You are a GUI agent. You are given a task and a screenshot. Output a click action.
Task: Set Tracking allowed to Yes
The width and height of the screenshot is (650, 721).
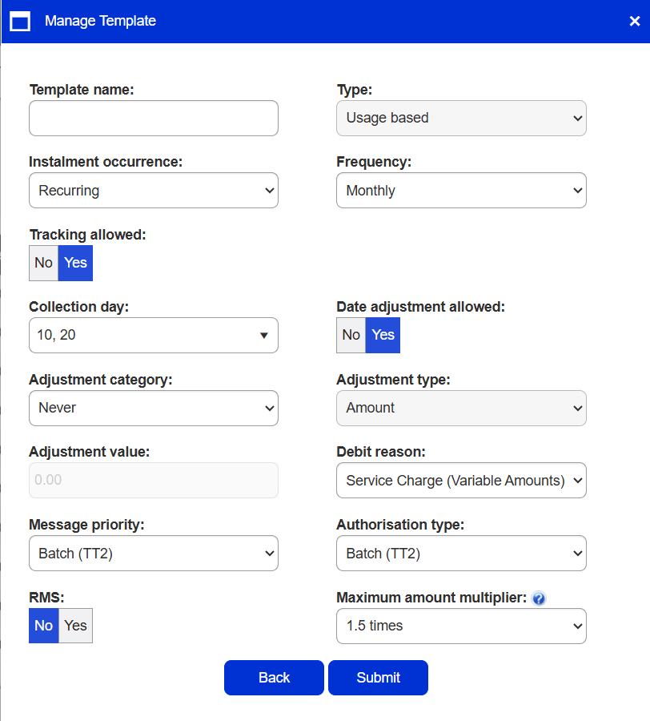(75, 263)
